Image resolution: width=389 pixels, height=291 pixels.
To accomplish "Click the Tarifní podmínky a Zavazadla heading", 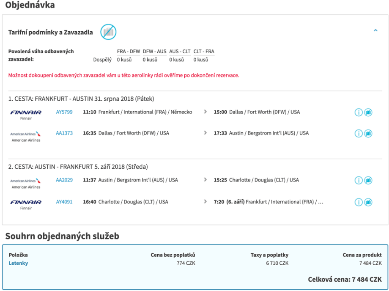I will click(x=51, y=33).
